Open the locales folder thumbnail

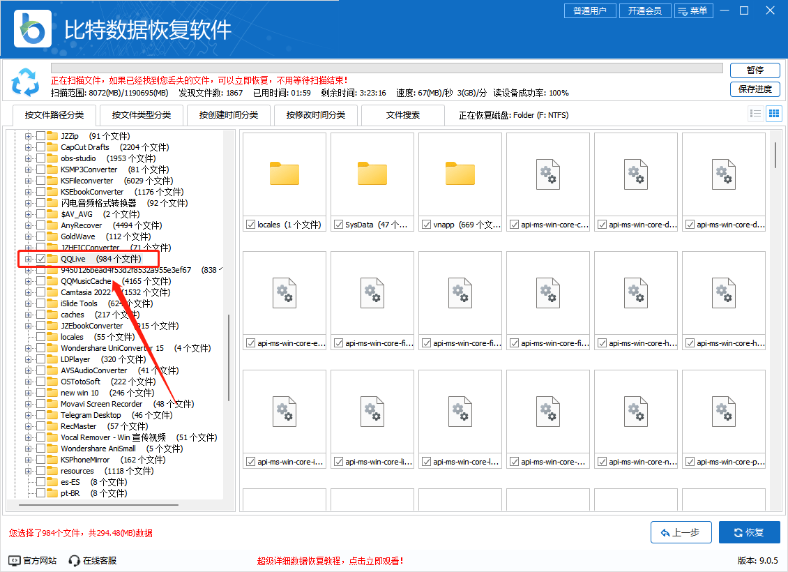(285, 174)
